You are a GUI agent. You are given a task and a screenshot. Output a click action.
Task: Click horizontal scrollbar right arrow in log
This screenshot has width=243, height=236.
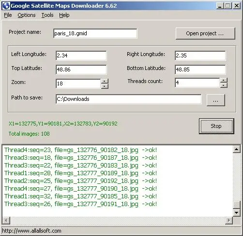point(229,220)
